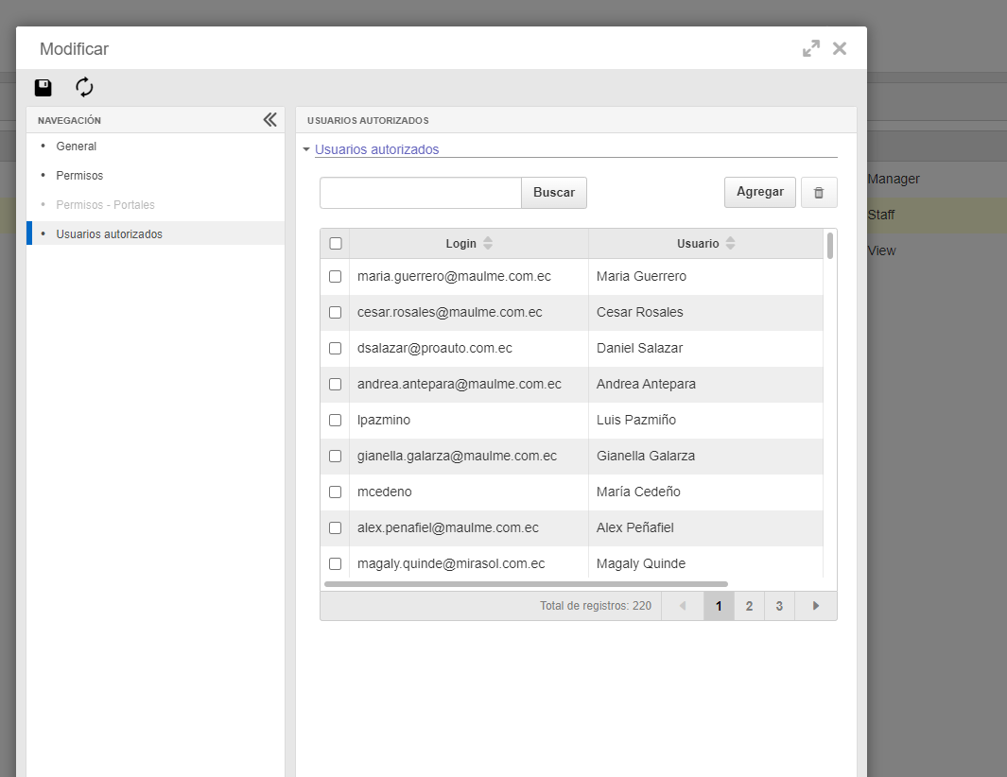Click the Gianella Galarza name cell
1007x777 pixels.
coord(705,456)
